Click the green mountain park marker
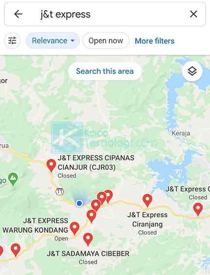 (x=13, y=179)
